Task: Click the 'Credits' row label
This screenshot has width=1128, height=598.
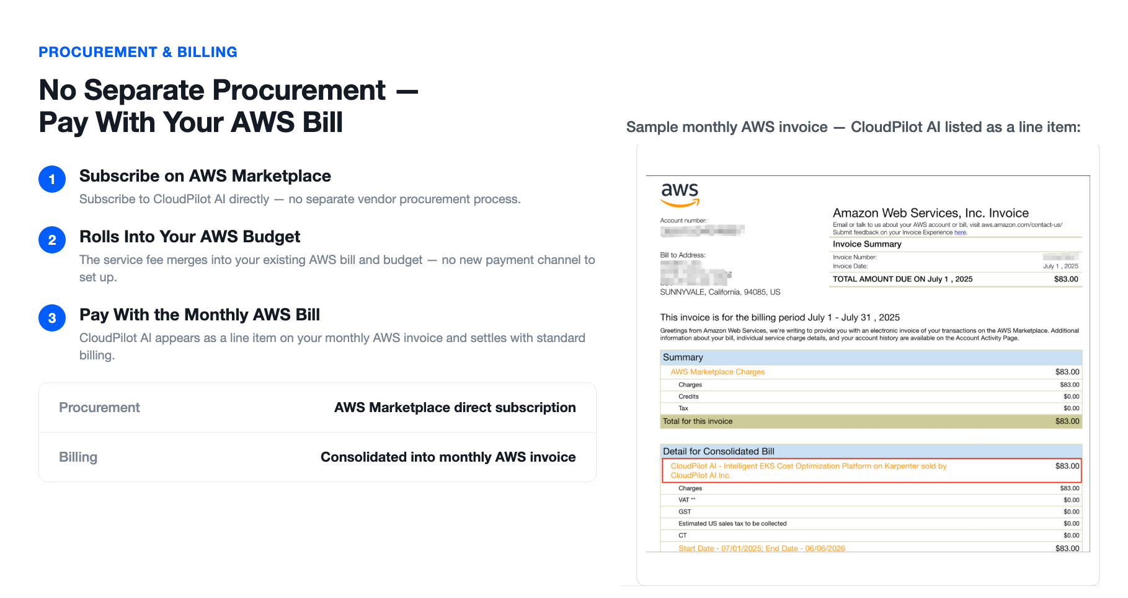Action: click(x=688, y=397)
